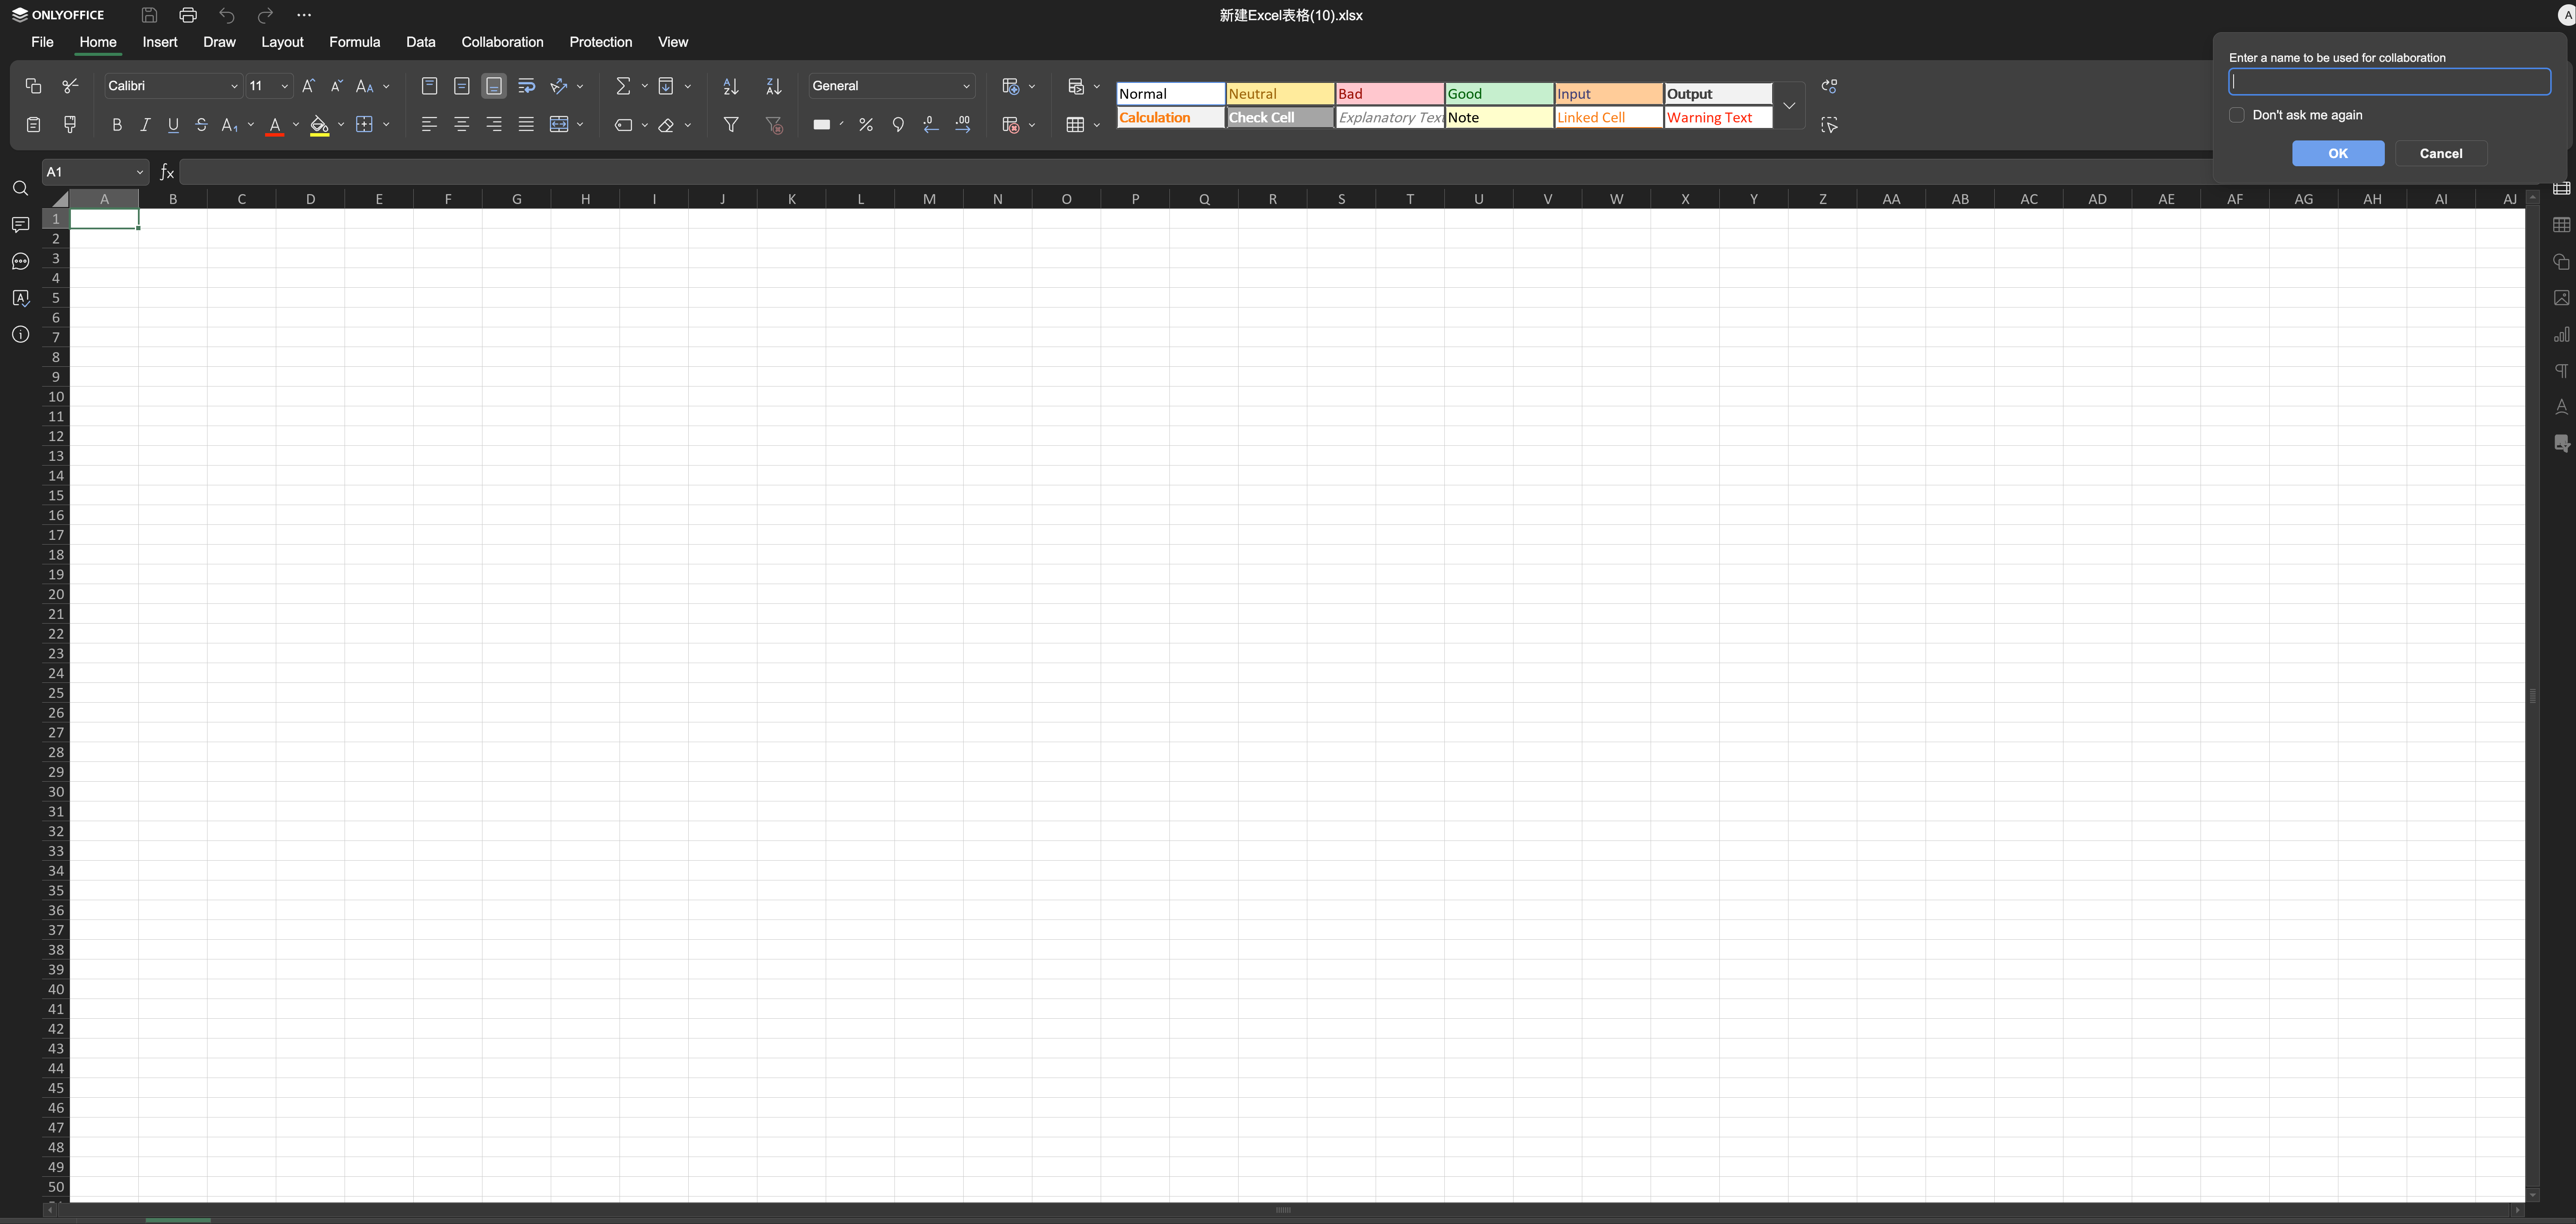Open Comments panel in left sidebar
Viewport: 2576px width, 1224px height.
click(20, 225)
